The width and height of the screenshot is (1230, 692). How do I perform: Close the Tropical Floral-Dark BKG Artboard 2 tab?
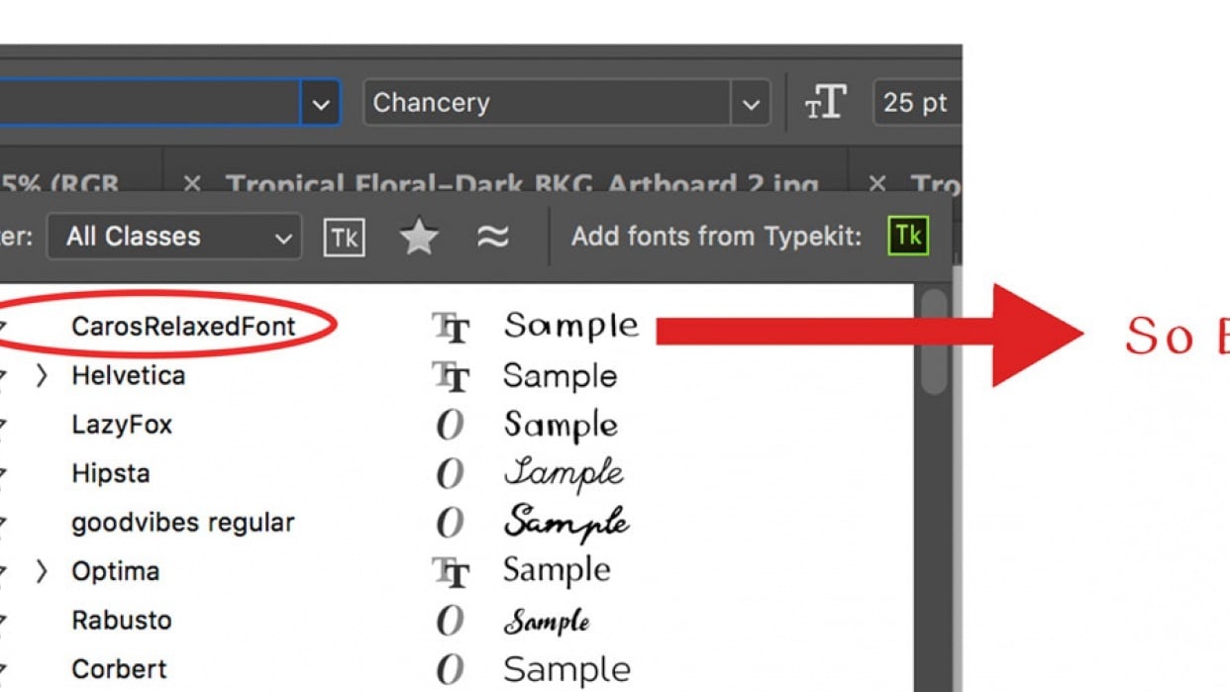[x=192, y=185]
